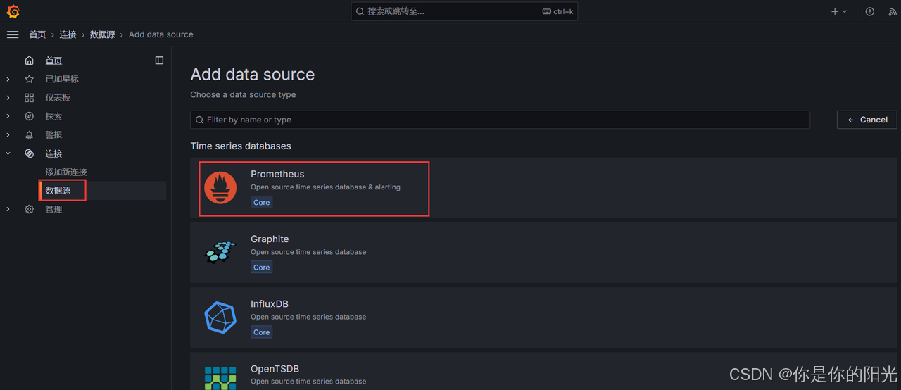
Task: Go to 连接 breadcrumb link
Action: [68, 34]
